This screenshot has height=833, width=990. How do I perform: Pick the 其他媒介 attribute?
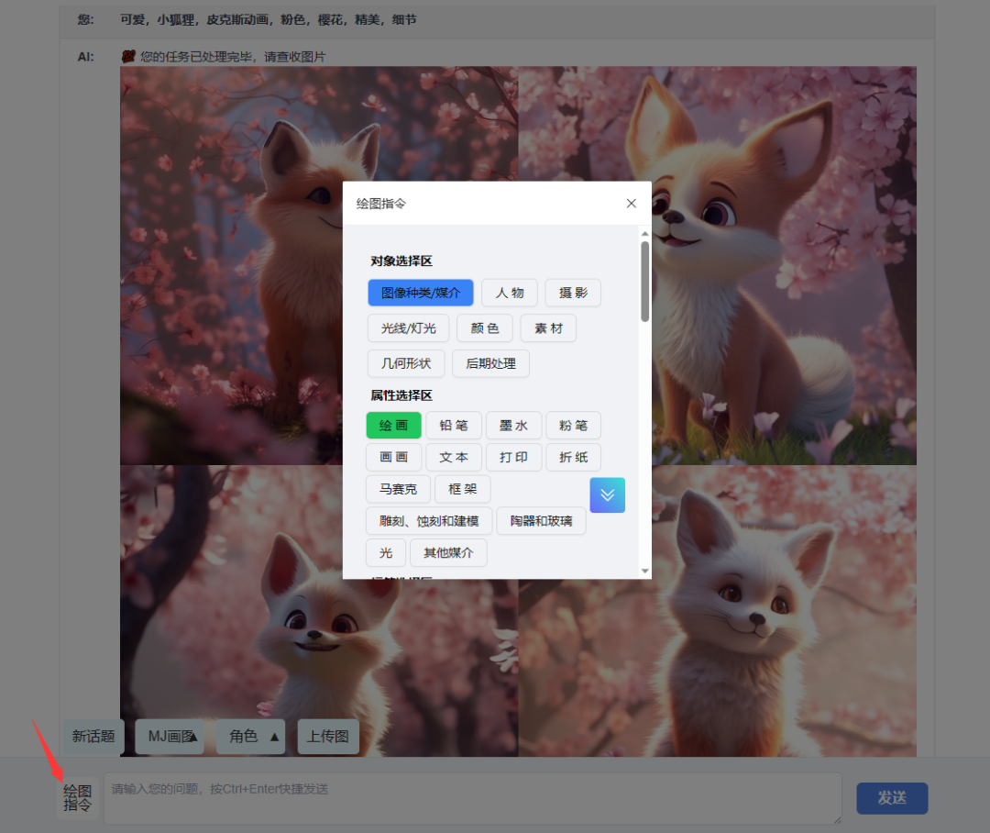click(x=448, y=553)
